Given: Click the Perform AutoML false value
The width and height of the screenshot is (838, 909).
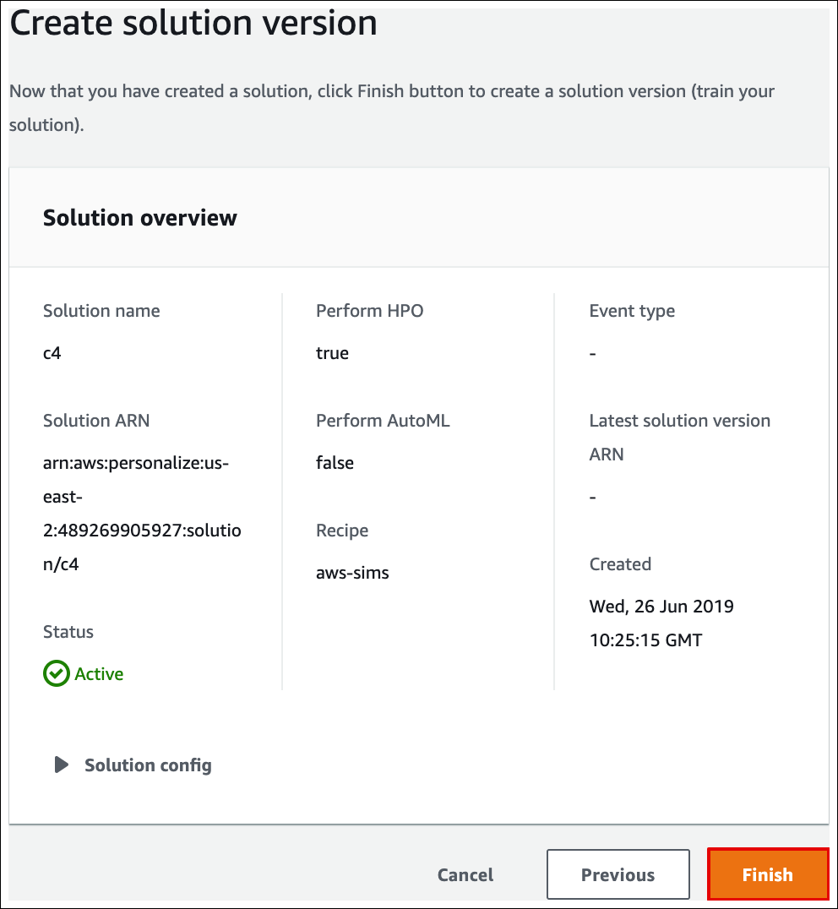Looking at the screenshot, I should [335, 463].
